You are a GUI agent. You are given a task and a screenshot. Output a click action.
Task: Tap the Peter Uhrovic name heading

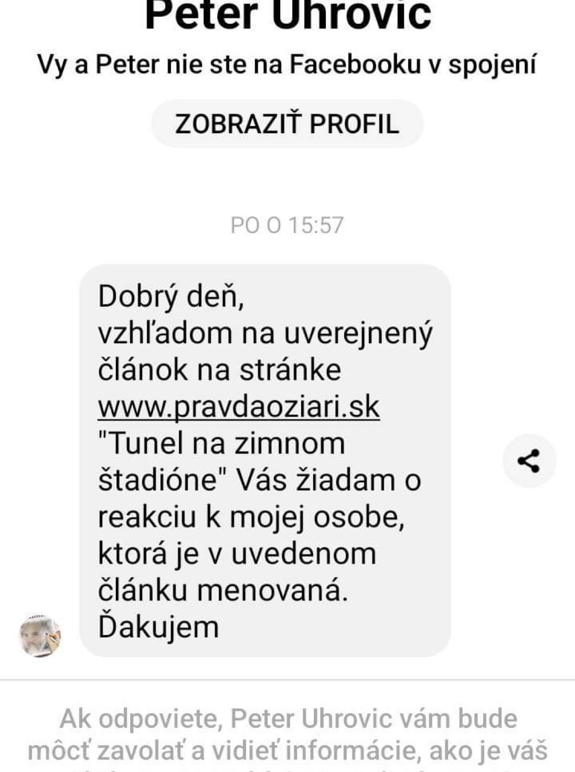pos(287,15)
